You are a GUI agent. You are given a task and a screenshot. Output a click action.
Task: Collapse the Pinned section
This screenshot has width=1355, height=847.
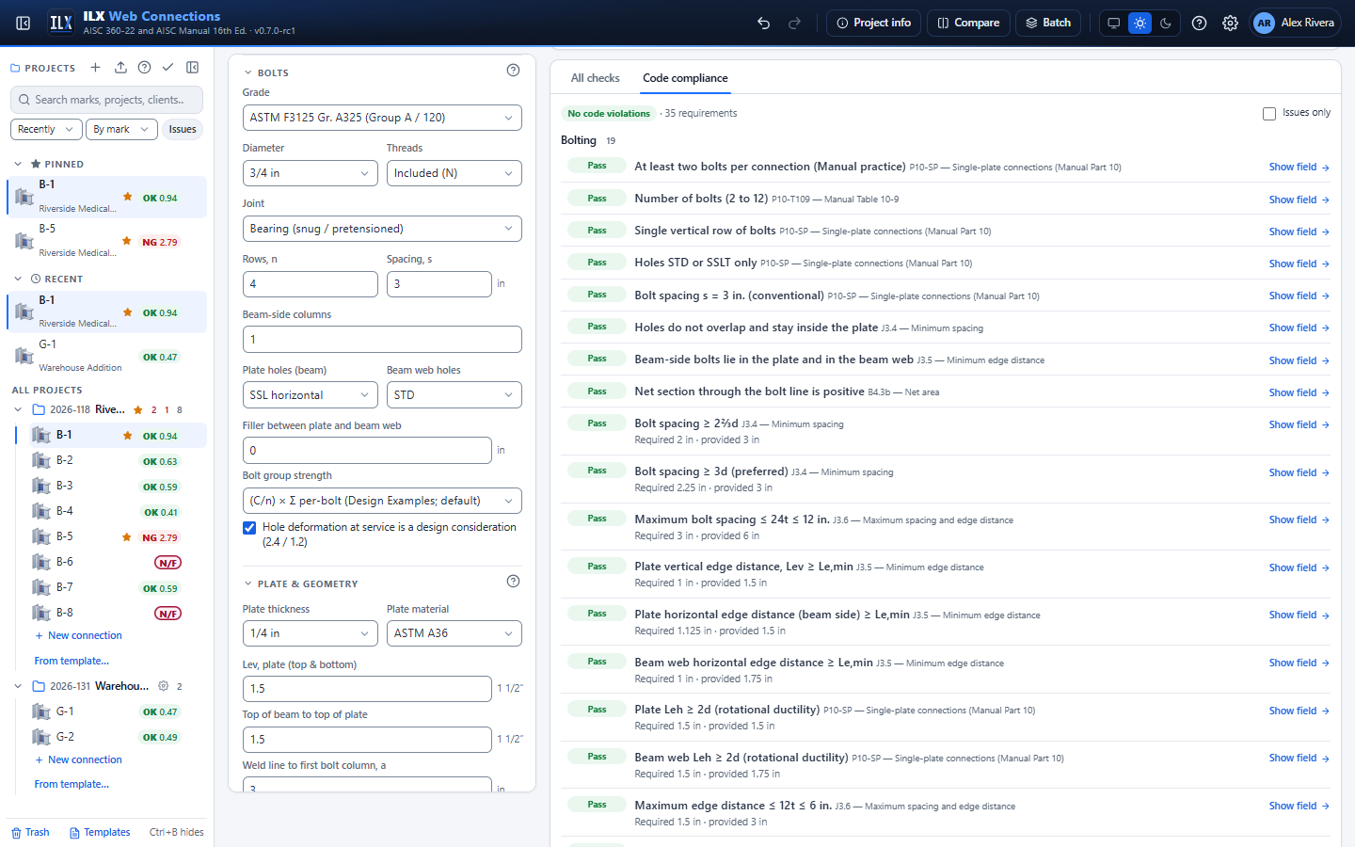(18, 164)
